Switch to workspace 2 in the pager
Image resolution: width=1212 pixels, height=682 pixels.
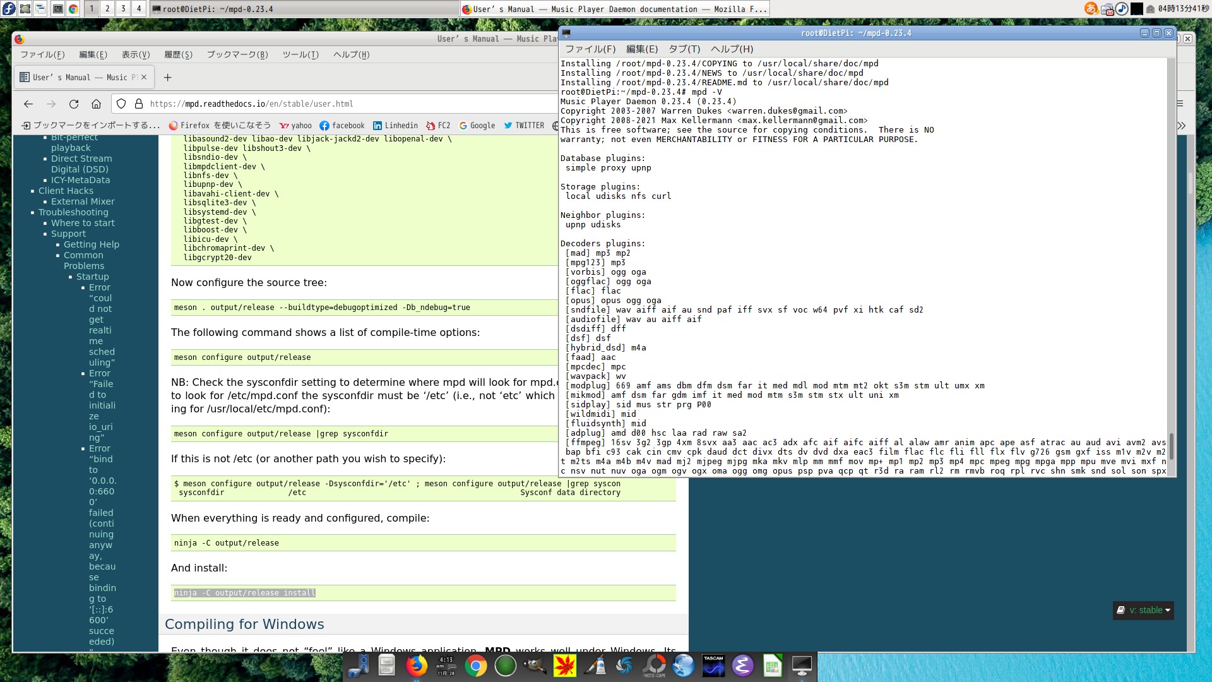[107, 9]
